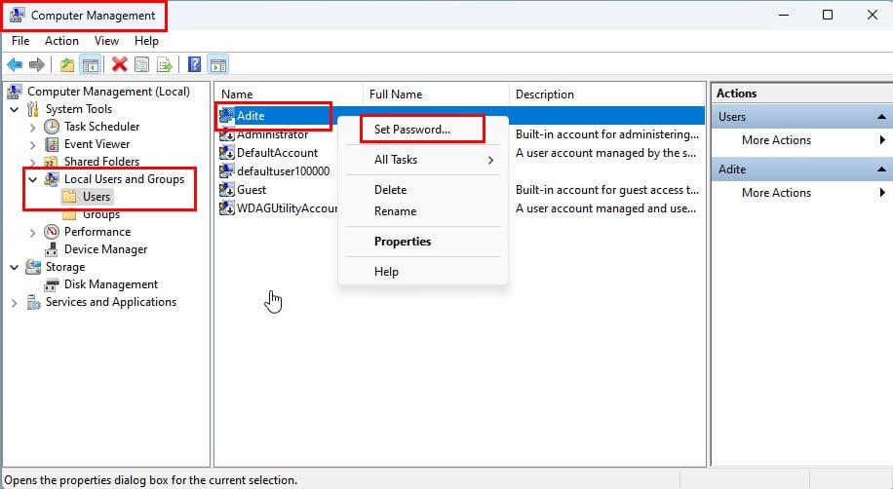Click the Guest account description text

[x=607, y=190]
